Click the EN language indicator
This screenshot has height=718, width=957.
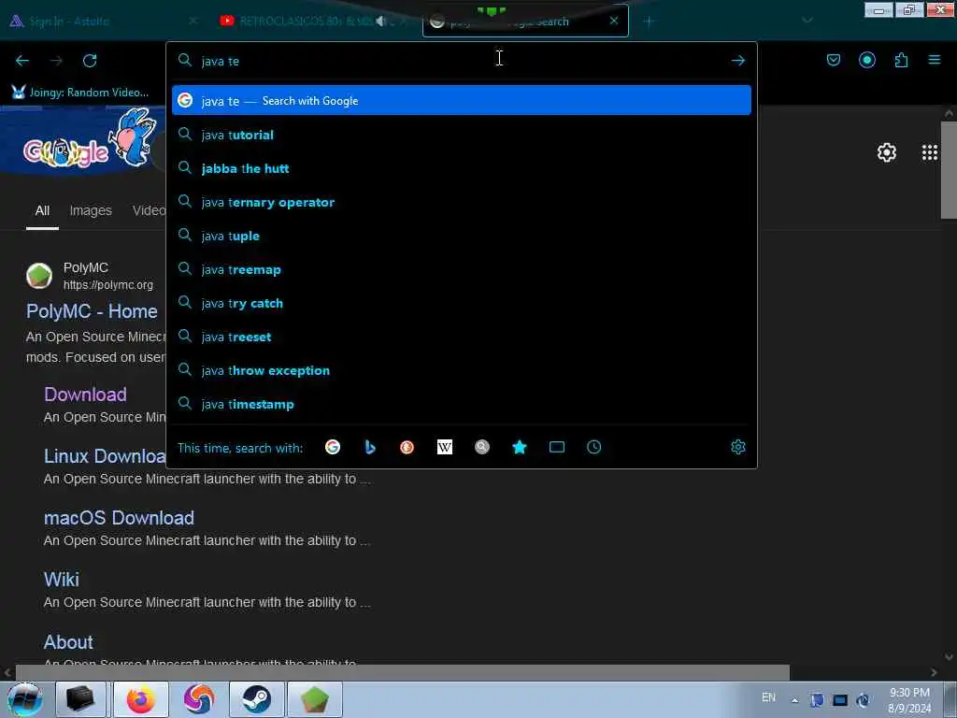tap(768, 697)
